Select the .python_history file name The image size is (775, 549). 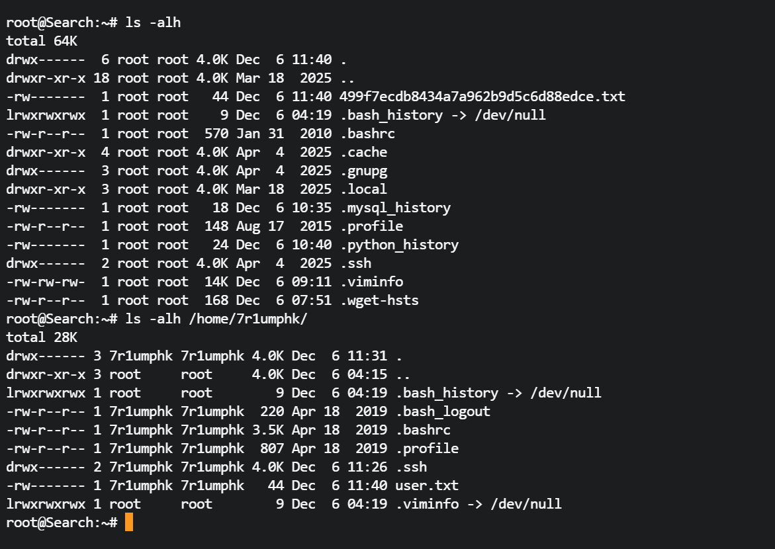pyautogui.click(x=399, y=245)
